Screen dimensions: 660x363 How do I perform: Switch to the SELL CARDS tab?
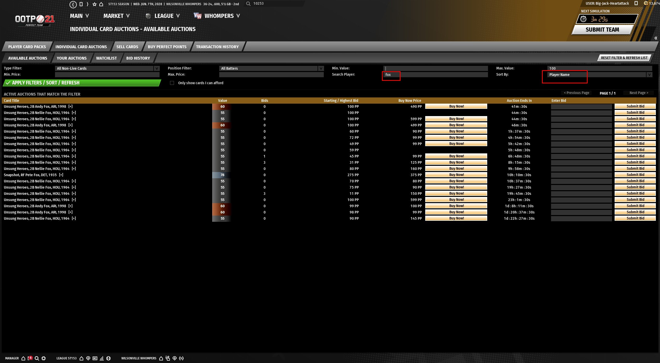(127, 47)
